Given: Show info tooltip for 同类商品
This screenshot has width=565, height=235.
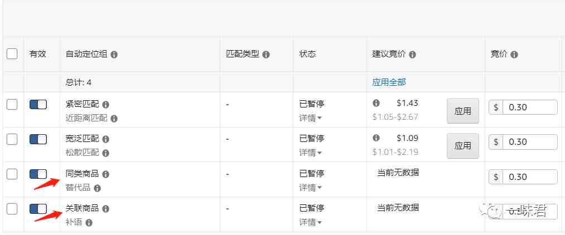Looking at the screenshot, I should pos(105,174).
